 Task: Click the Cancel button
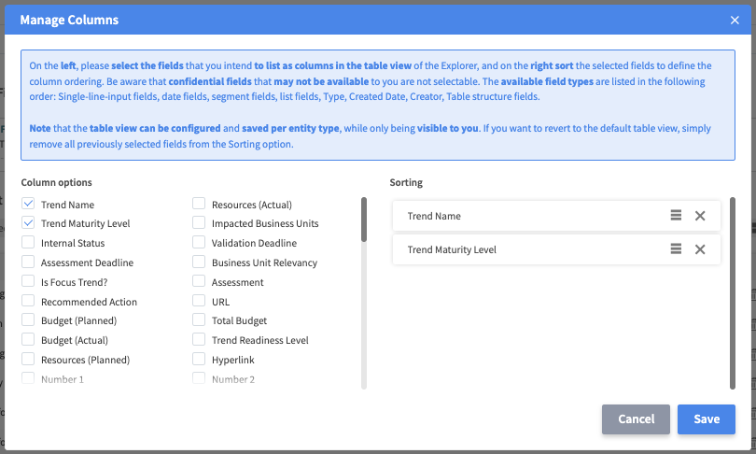[636, 419]
